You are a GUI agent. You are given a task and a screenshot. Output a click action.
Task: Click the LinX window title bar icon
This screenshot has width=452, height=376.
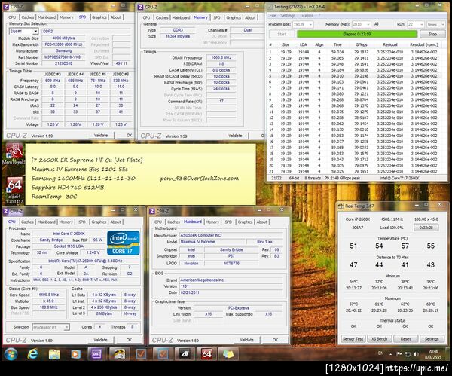(270, 6)
